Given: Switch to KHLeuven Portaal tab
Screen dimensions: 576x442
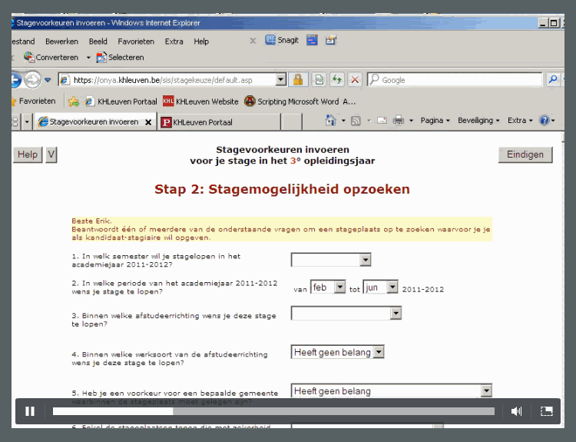Looking at the screenshot, I should [x=220, y=122].
